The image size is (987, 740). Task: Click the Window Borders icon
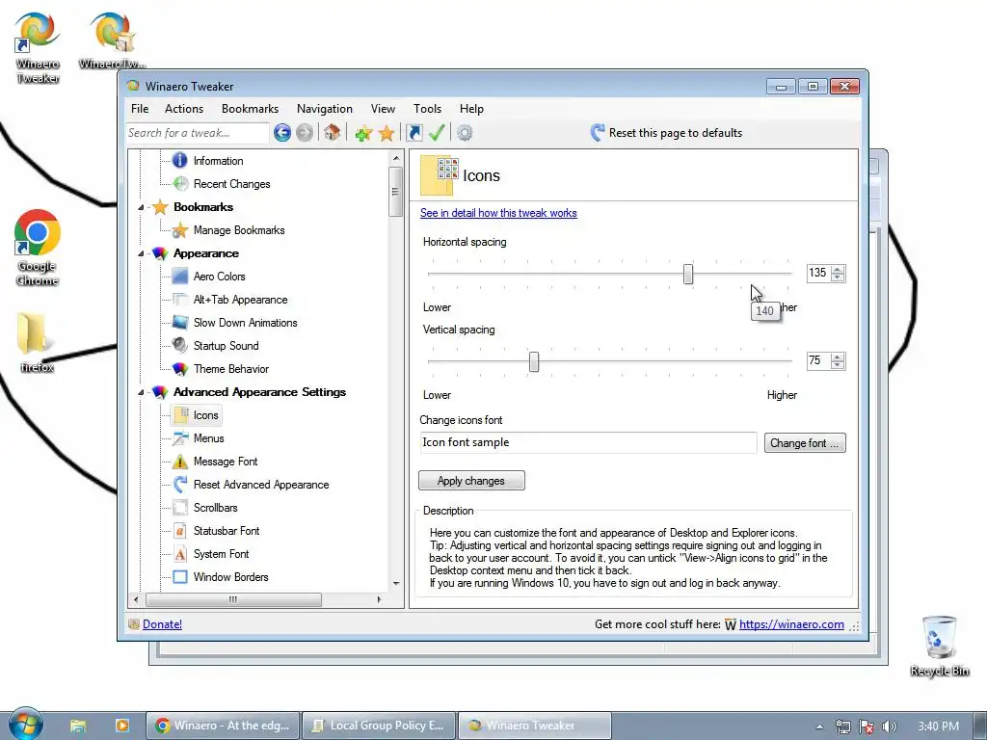point(180,577)
